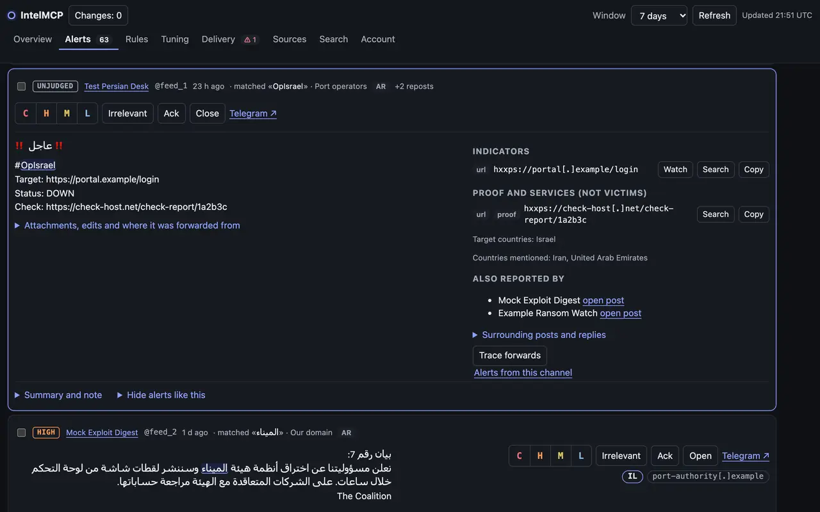Click Open on the Mock Exploit Digest alert
Screen dimensions: 820x512
coord(700,456)
